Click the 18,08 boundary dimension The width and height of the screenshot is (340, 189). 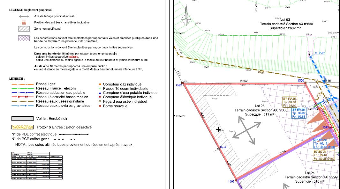[x=202, y=115]
